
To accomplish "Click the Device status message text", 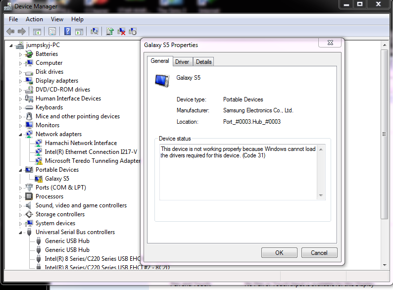I will click(238, 152).
